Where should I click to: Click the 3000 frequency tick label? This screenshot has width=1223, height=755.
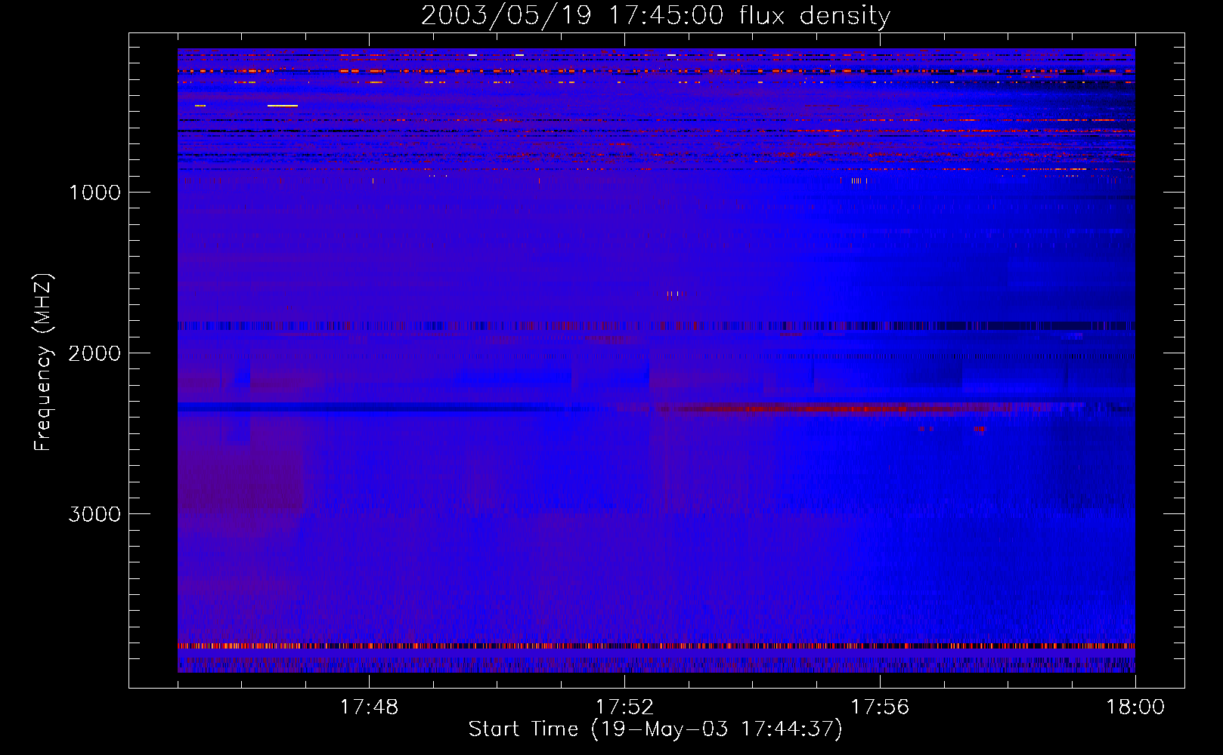point(94,514)
